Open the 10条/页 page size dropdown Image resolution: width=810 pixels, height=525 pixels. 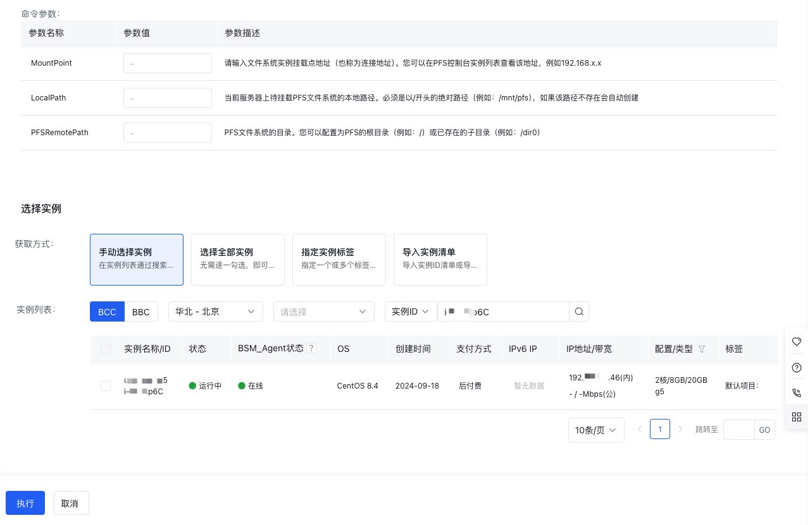coord(596,430)
